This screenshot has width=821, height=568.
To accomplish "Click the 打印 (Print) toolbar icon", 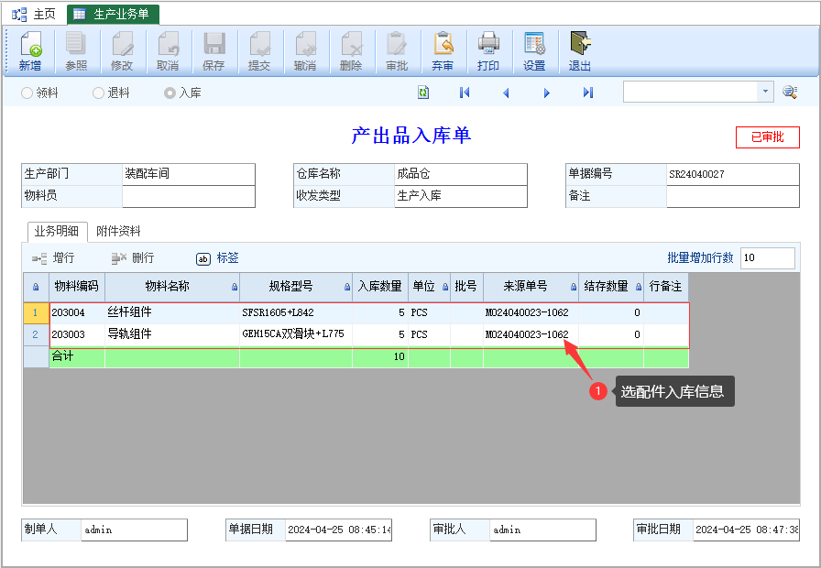I will coord(488,51).
